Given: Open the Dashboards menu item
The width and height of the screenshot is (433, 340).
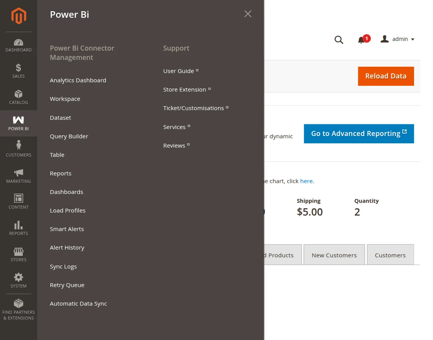Looking at the screenshot, I should 66,192.
